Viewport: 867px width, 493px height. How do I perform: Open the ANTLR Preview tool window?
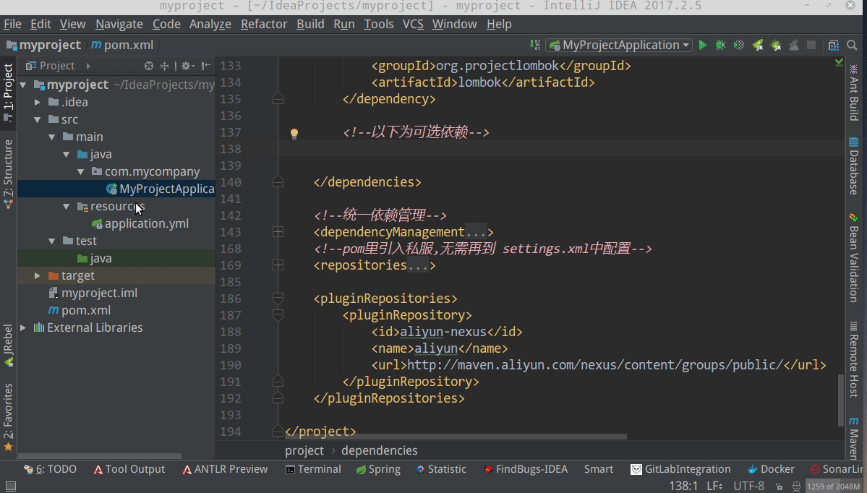225,469
